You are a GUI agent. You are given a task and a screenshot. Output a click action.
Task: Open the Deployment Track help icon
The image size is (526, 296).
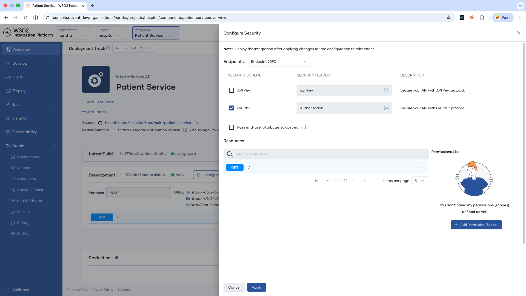click(108, 48)
